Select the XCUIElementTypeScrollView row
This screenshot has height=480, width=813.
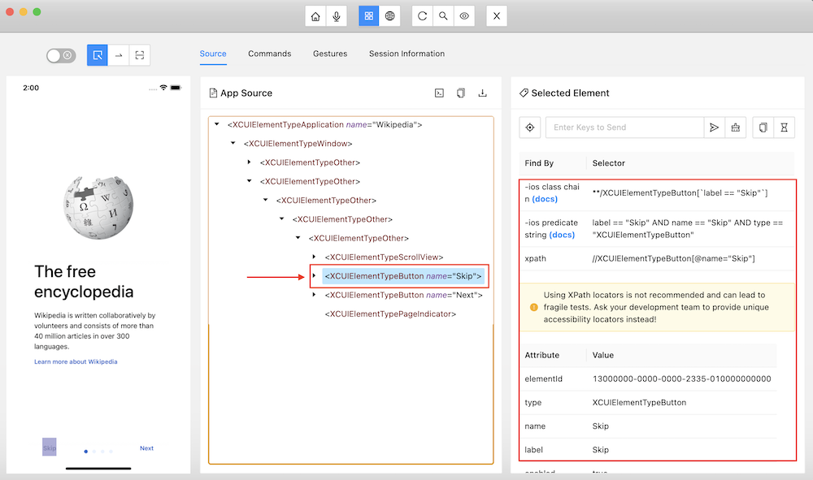[385, 257]
